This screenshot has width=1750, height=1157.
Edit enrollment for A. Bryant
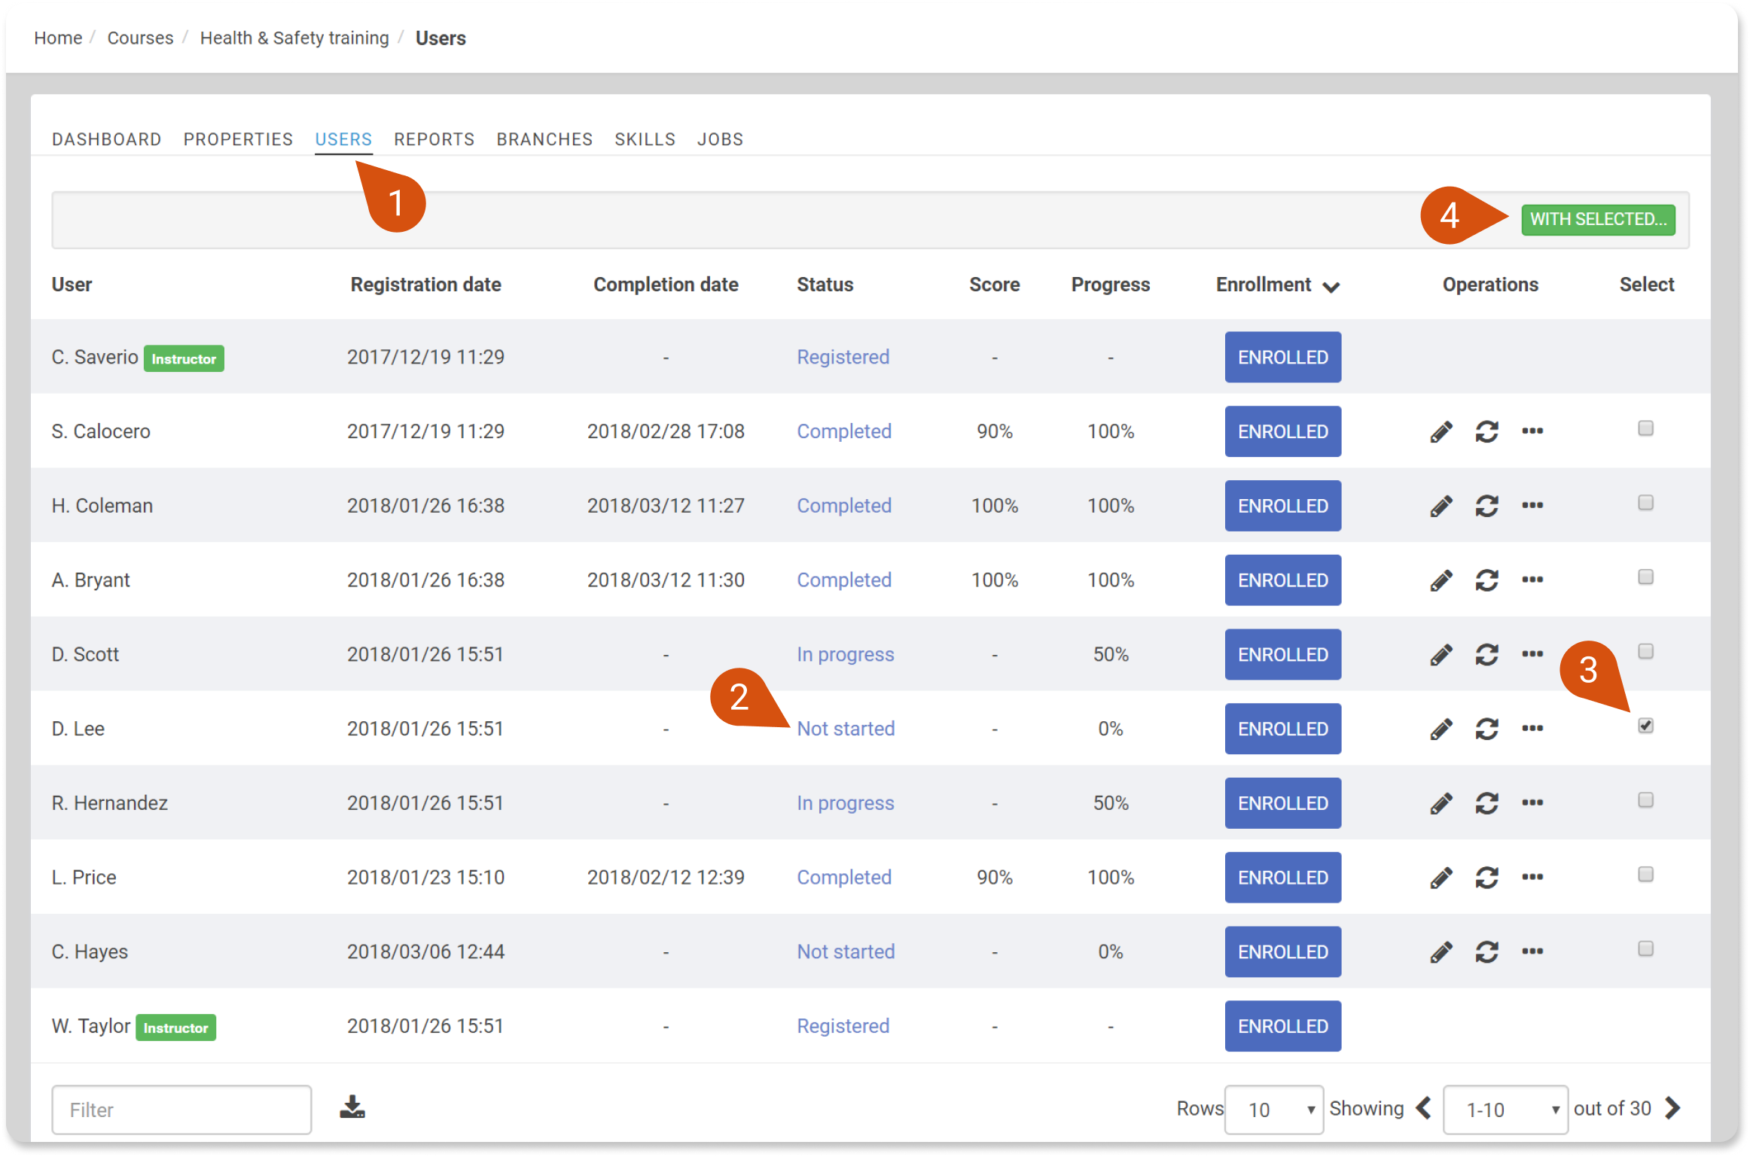(x=1441, y=580)
